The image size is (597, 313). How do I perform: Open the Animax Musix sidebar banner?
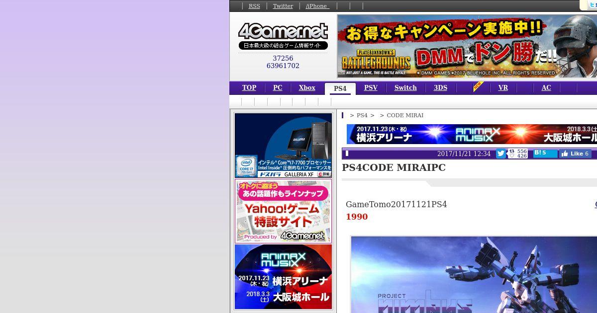[x=284, y=277]
